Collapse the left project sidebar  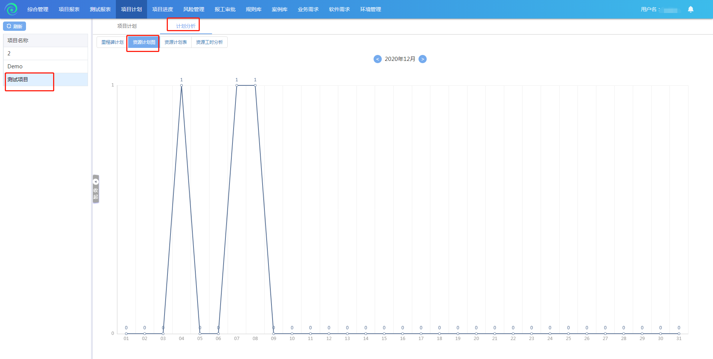(x=96, y=189)
